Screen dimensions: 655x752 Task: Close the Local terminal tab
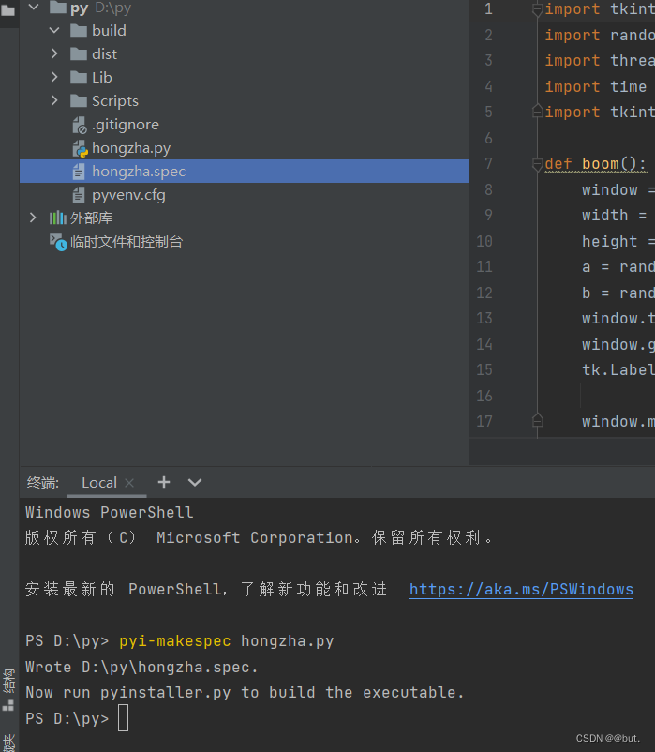coord(128,482)
